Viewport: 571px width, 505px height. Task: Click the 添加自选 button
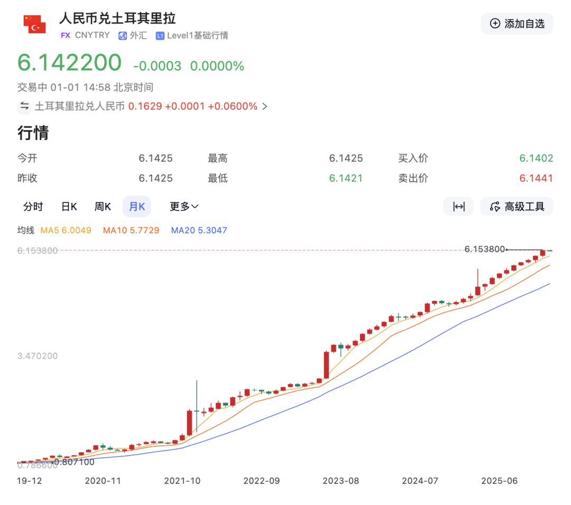517,24
